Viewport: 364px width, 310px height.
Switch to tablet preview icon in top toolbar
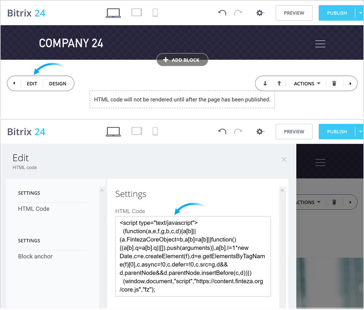(x=136, y=13)
